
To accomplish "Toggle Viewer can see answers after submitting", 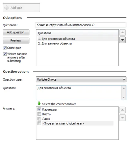I will 5,54.
